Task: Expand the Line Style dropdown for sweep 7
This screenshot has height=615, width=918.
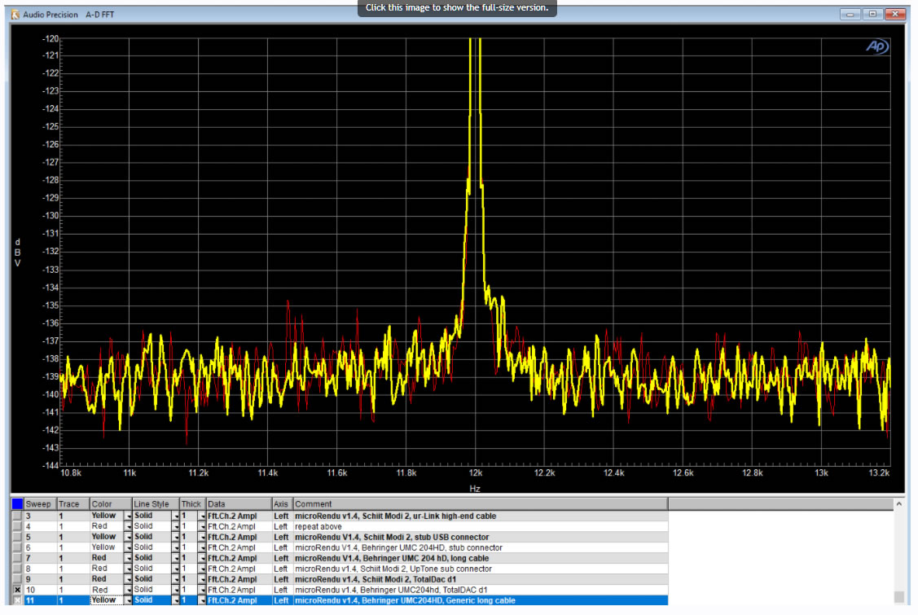Action: point(175,558)
